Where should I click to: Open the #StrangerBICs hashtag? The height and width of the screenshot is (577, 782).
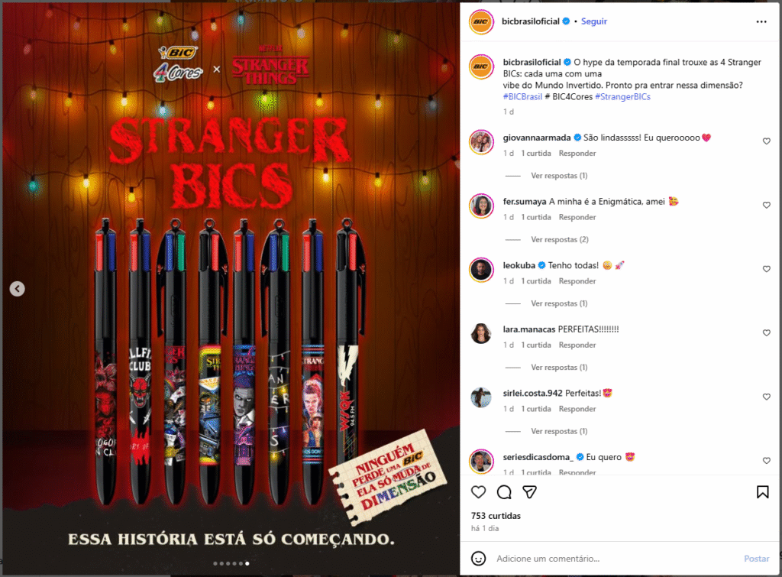(x=622, y=97)
